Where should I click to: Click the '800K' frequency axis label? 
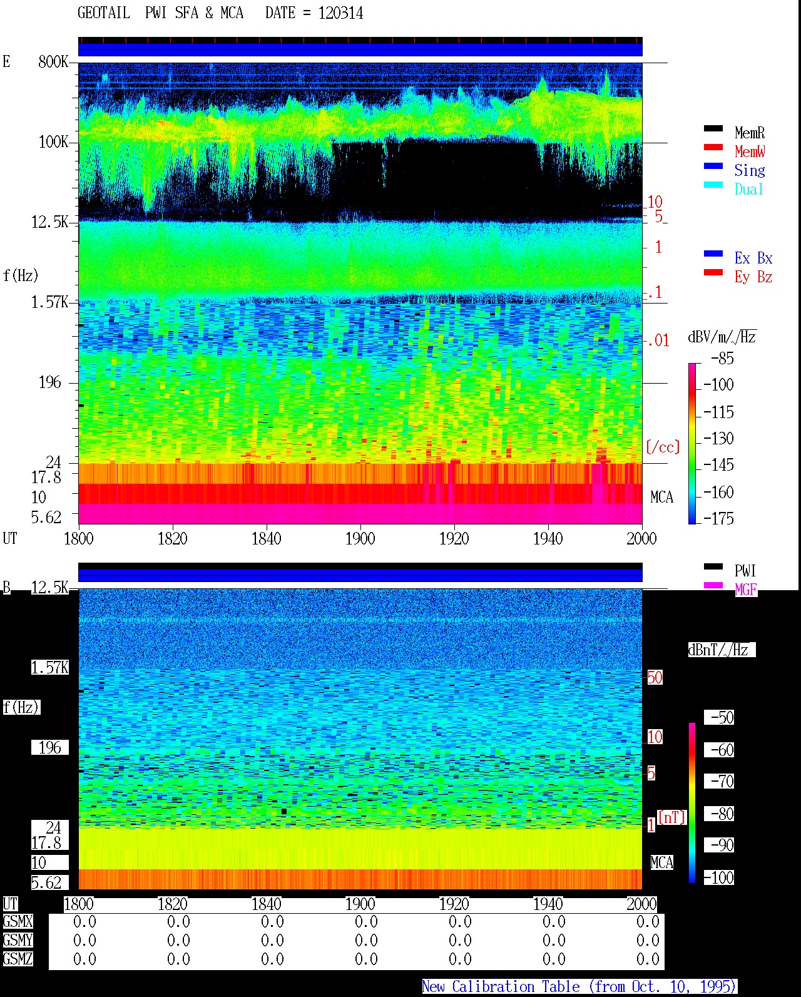click(x=53, y=61)
